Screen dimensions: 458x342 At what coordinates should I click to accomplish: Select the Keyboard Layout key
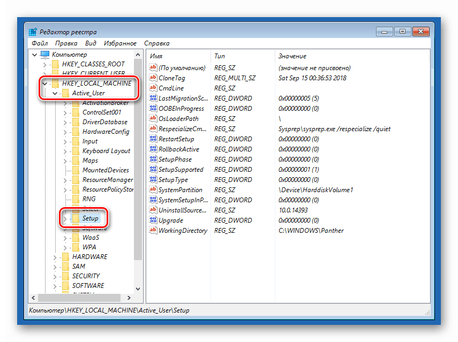click(106, 151)
